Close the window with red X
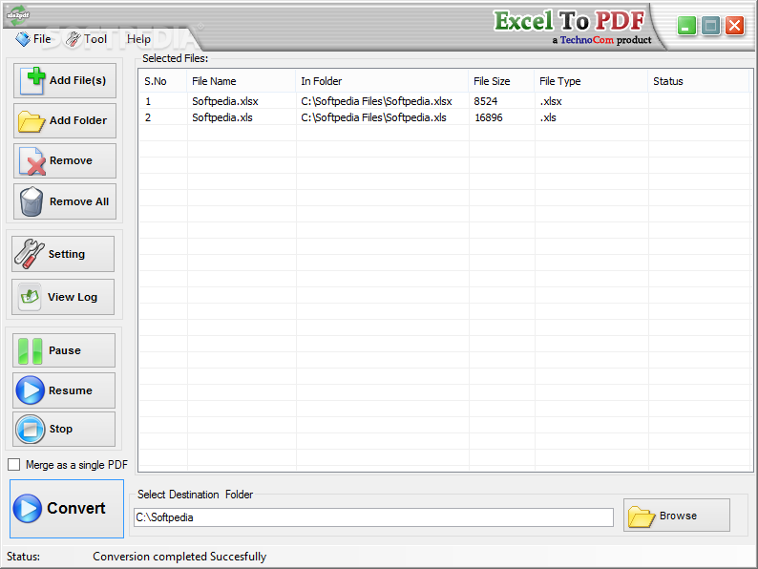 pyautogui.click(x=735, y=26)
